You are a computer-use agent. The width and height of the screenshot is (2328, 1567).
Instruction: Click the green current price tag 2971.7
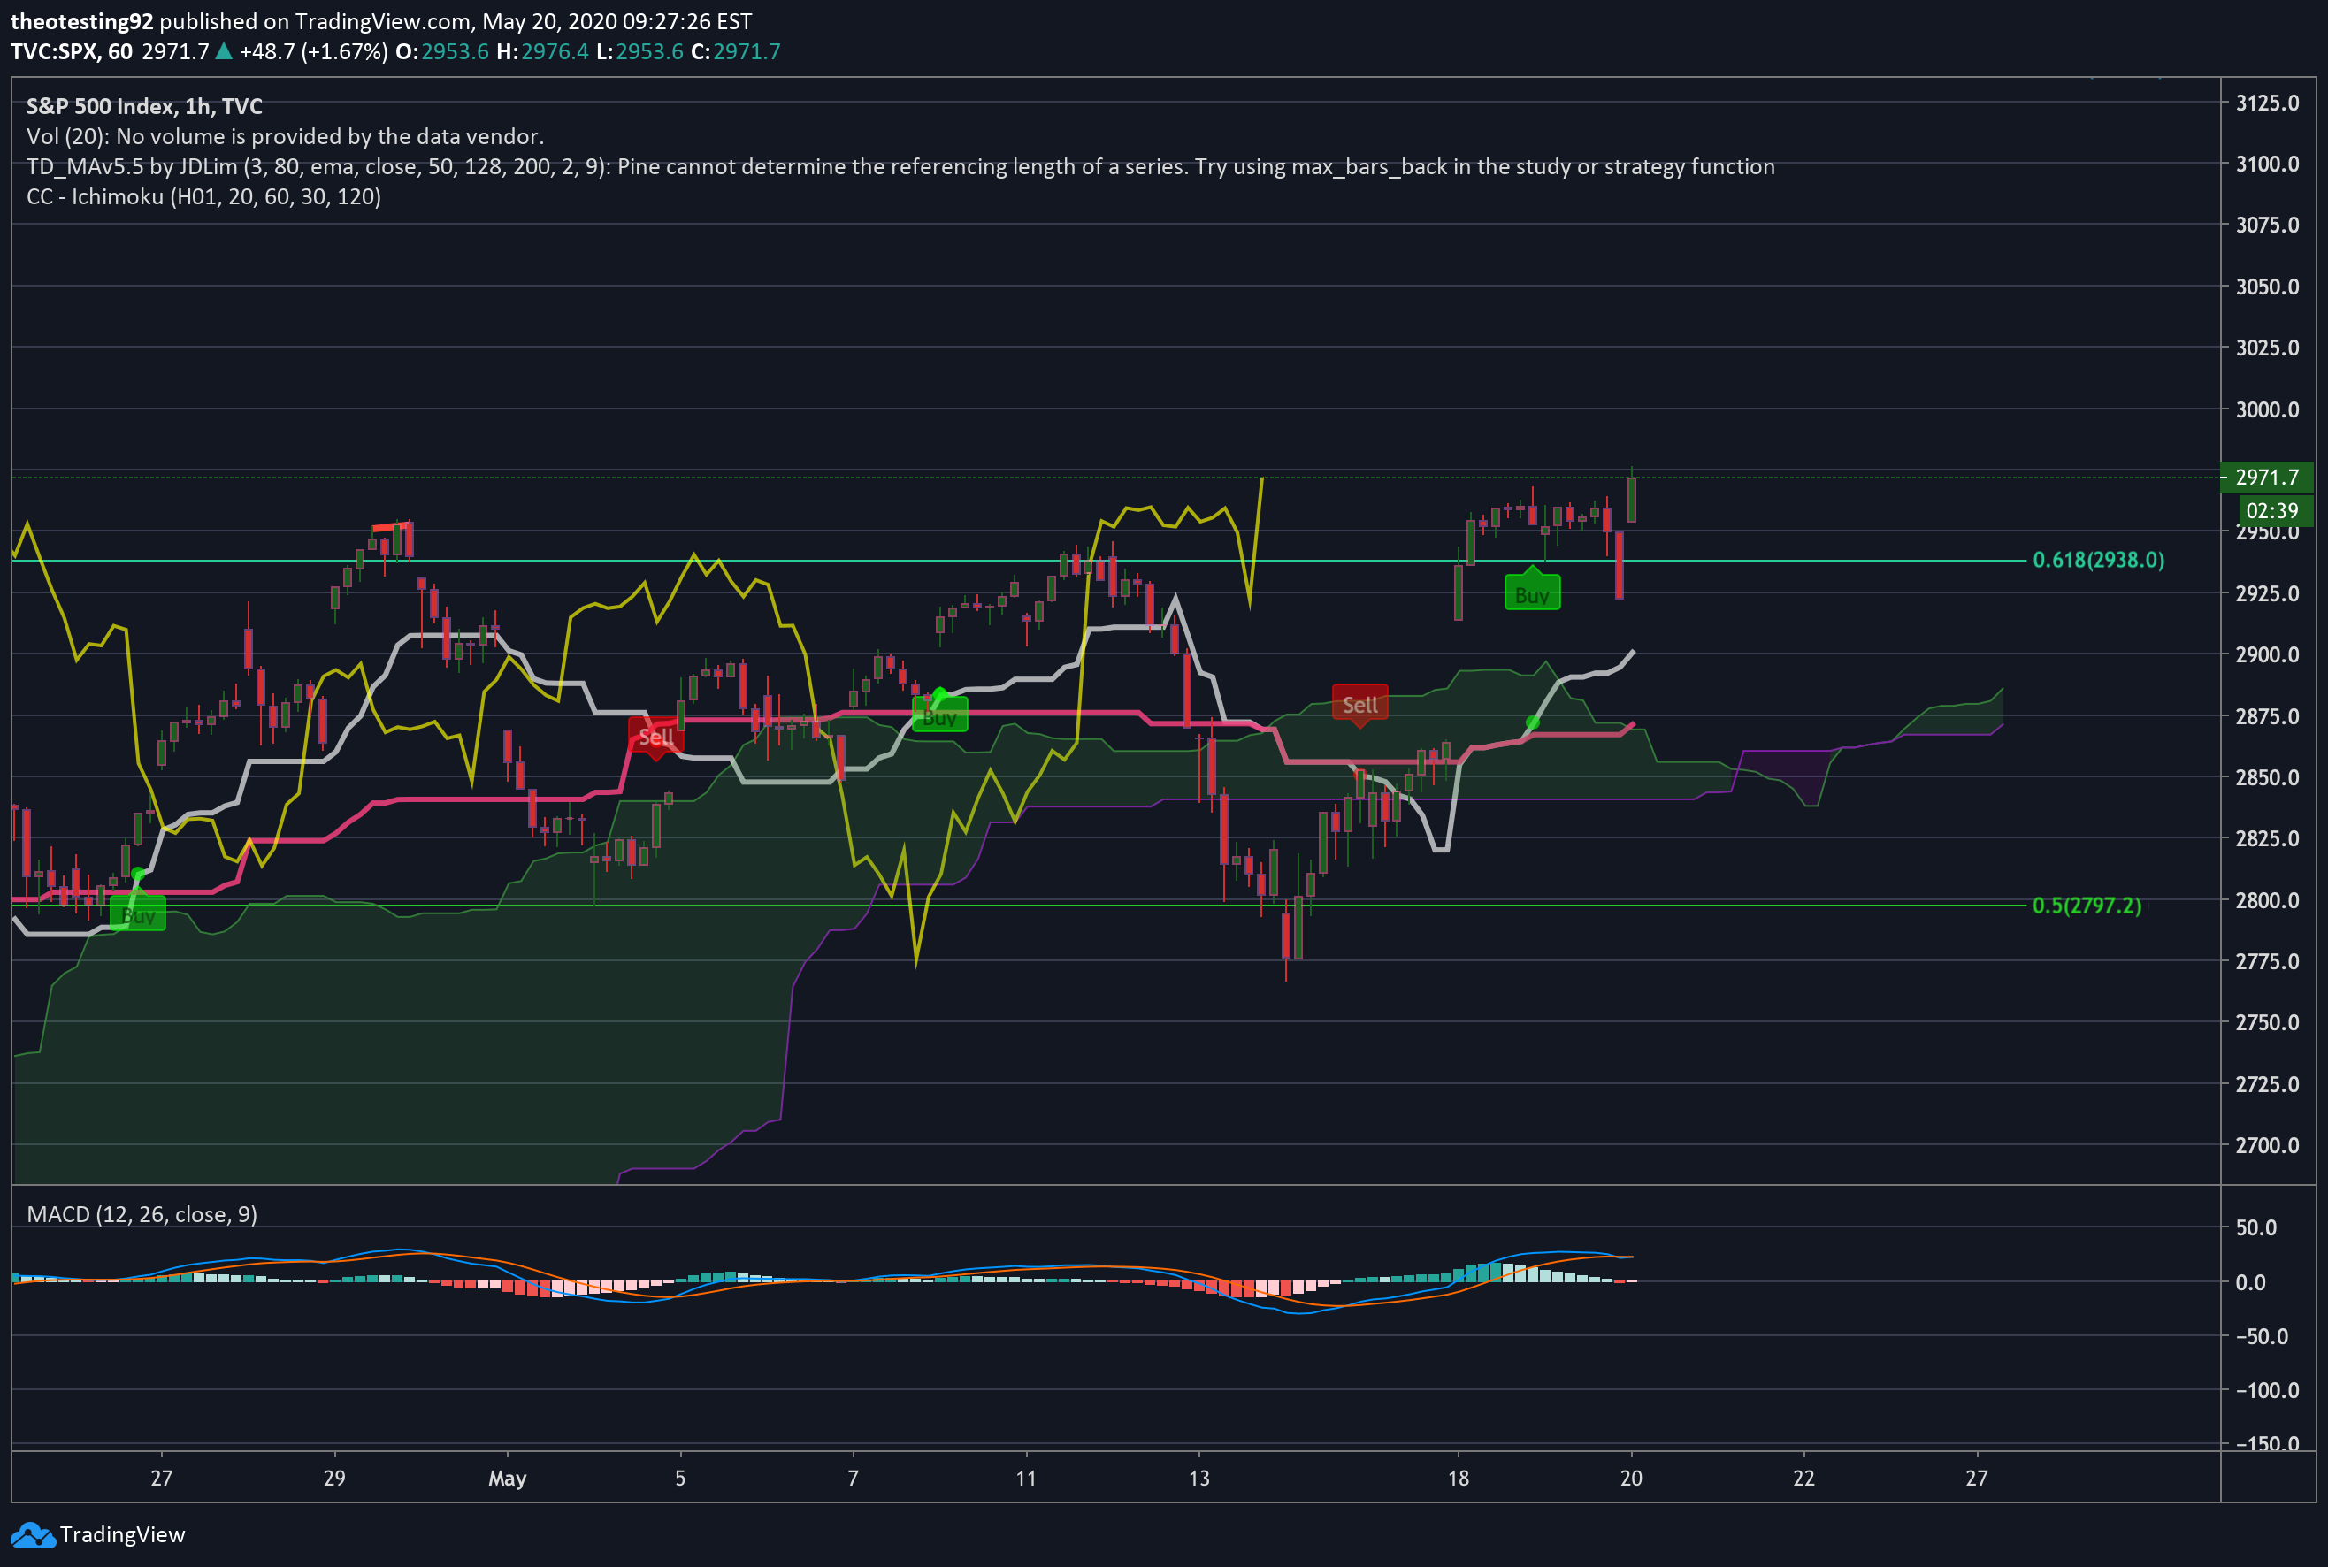2266,477
